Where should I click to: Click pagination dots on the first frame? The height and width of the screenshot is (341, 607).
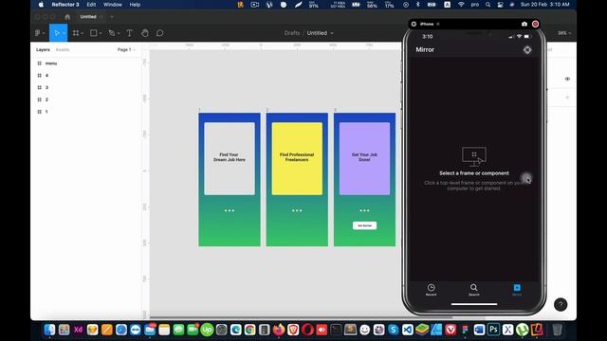(x=230, y=210)
